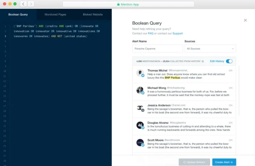This screenshot has height=166, width=255.
Task: Switch to the Bloked Website tab
Action: click(93, 14)
